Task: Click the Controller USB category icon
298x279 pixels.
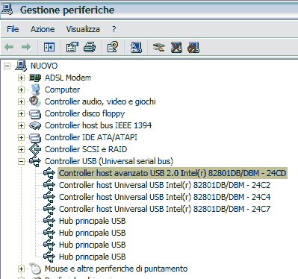Action: 35,161
